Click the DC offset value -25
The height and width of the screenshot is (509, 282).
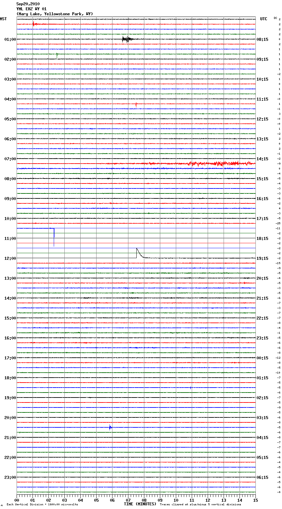pyautogui.click(x=278, y=224)
